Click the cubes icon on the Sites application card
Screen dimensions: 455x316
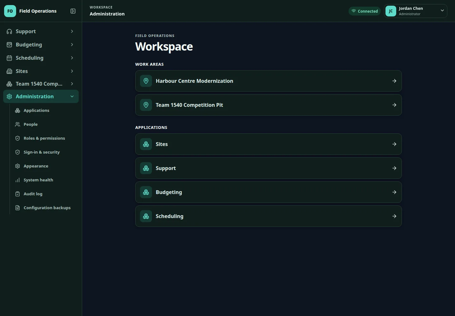(x=146, y=144)
